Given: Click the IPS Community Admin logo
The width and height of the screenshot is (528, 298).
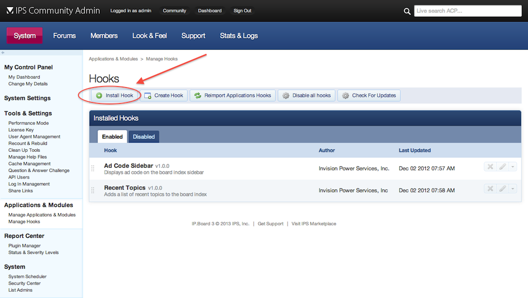Looking at the screenshot, I should pyautogui.click(x=54, y=11).
